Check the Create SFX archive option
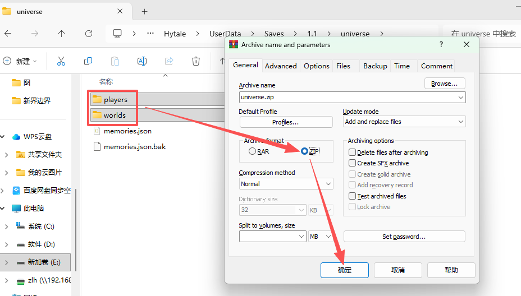Screen dimensions: 521x296 353,163
